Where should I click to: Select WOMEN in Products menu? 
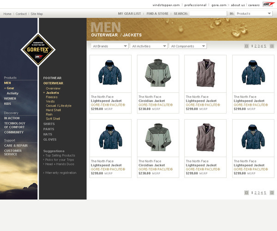pos(10,98)
